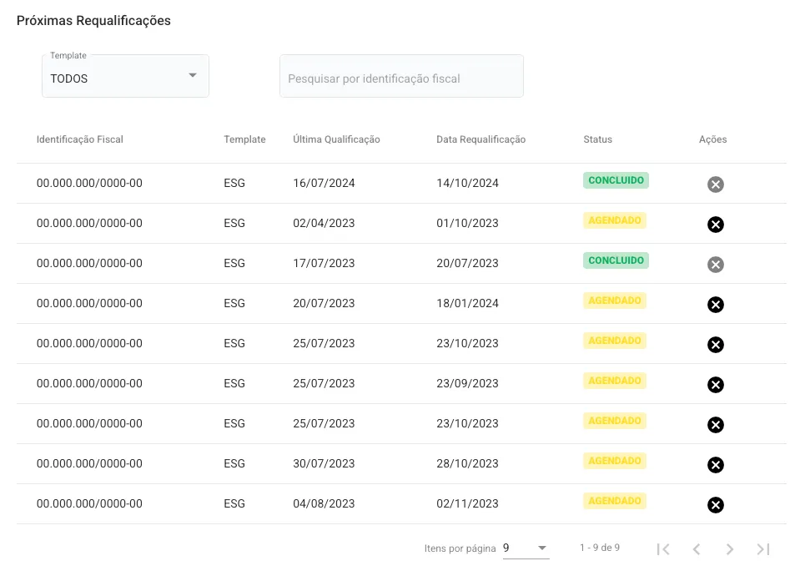Screen dimensions: 800x571
Task: Go to the previous page arrow
Action: [697, 548]
